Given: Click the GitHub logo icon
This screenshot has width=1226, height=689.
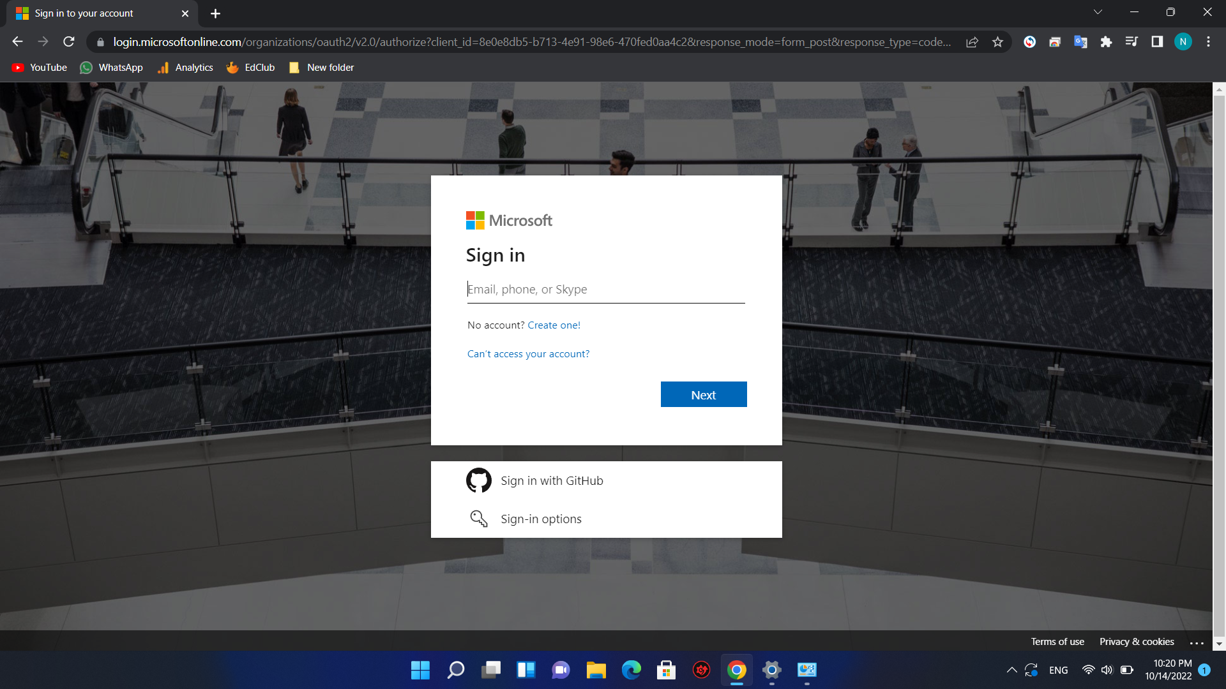Looking at the screenshot, I should (478, 480).
